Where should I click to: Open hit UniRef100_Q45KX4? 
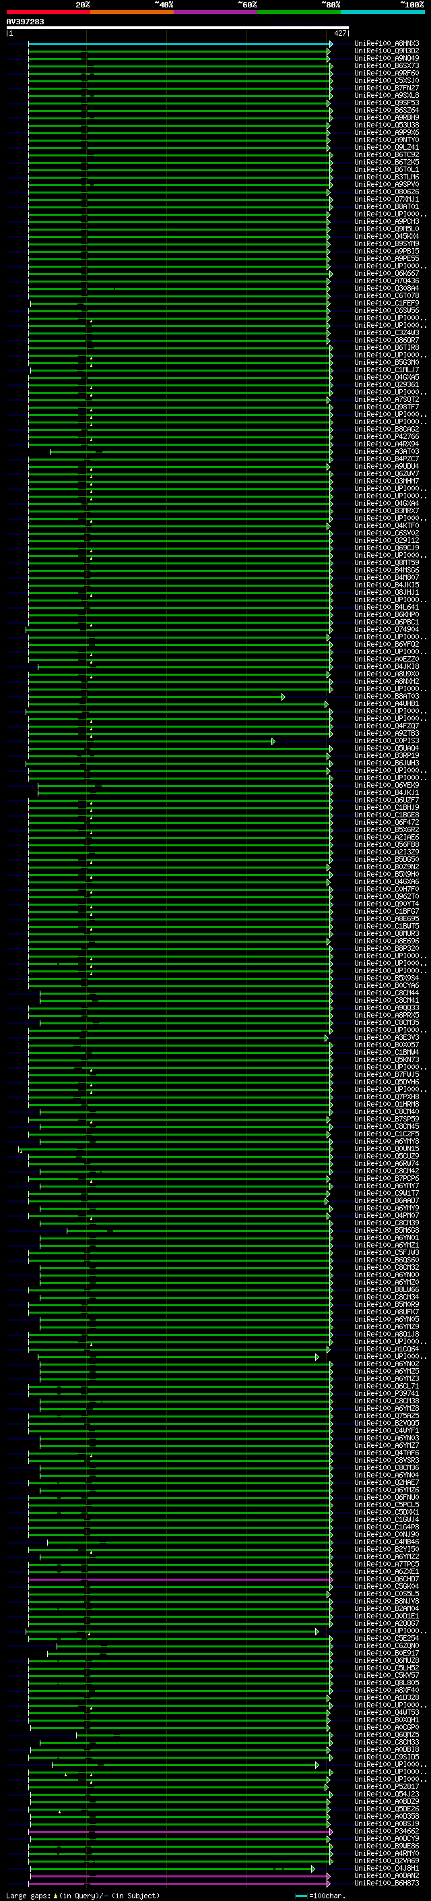tap(387, 237)
